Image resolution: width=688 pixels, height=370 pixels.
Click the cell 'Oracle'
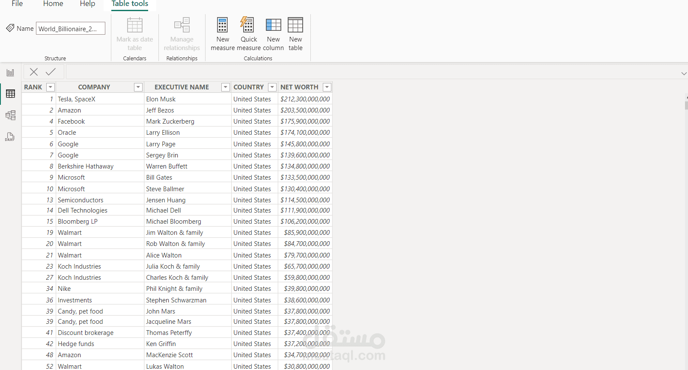pos(100,133)
